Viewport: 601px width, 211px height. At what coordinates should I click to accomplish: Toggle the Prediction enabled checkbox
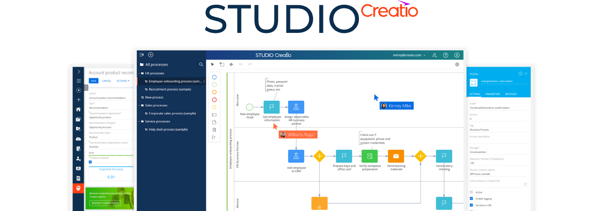coord(90,162)
